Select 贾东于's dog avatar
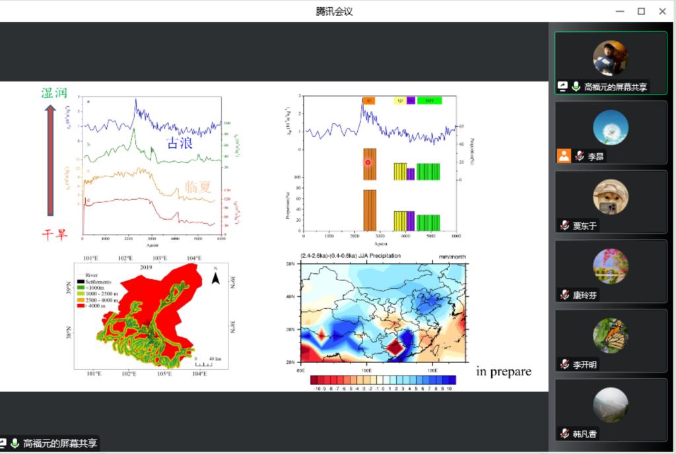The height and width of the screenshot is (454, 676). [x=610, y=197]
